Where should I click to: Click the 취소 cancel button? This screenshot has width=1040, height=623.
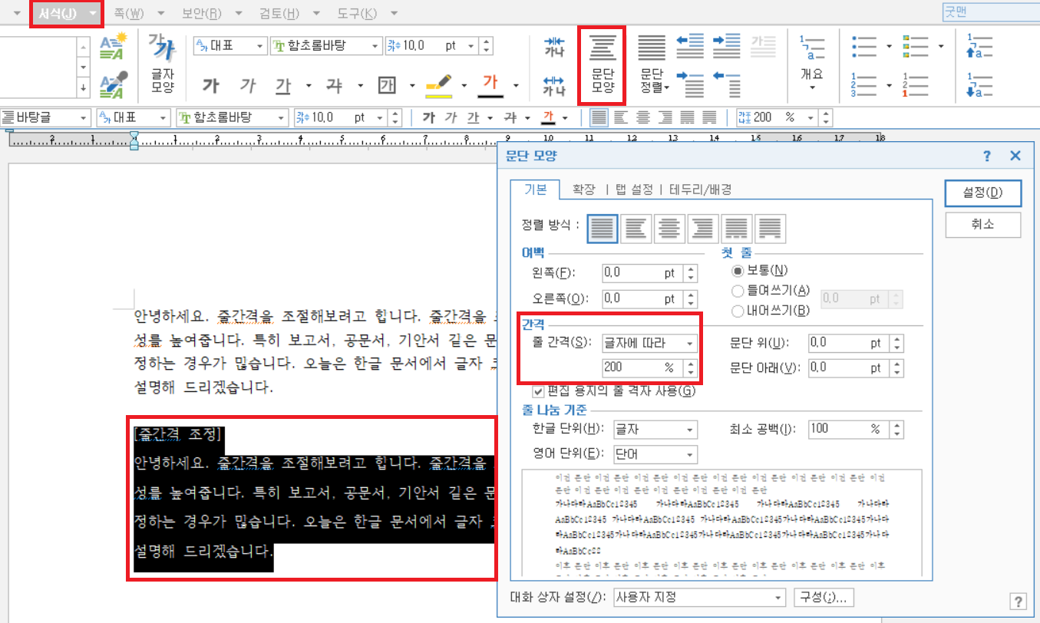pos(983,225)
